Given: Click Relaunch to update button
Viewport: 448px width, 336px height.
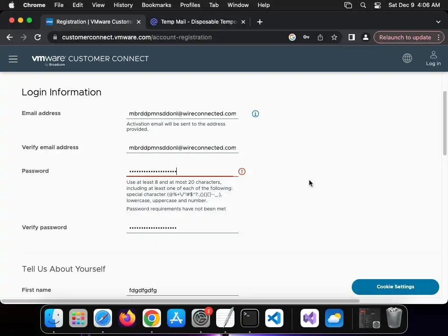Looking at the screenshot, I should pyautogui.click(x=405, y=38).
